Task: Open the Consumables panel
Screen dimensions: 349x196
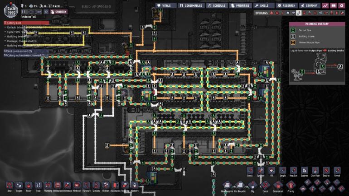Action: [x=191, y=5]
